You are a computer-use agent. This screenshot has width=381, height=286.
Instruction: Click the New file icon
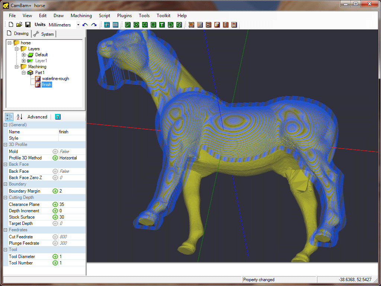pos(11,25)
